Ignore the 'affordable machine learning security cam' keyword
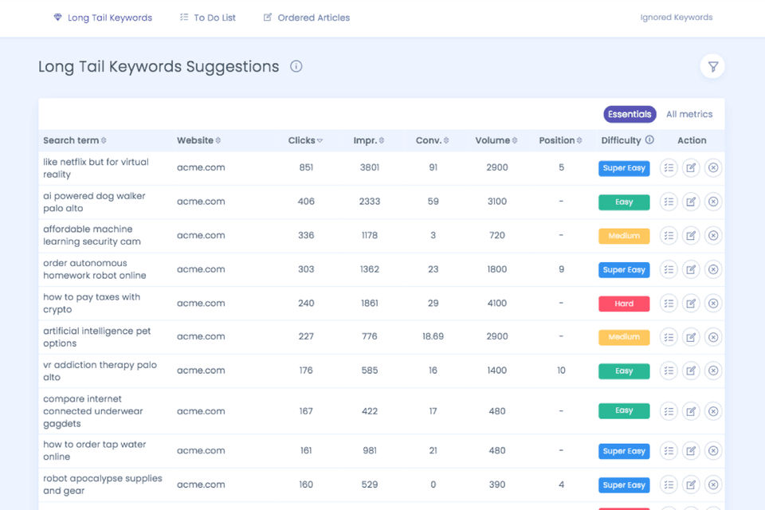Screen dimensions: 765x510 [x=713, y=236]
